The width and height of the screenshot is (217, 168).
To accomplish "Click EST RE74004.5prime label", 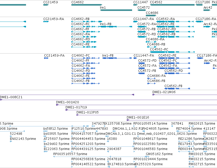I will 189,129.
